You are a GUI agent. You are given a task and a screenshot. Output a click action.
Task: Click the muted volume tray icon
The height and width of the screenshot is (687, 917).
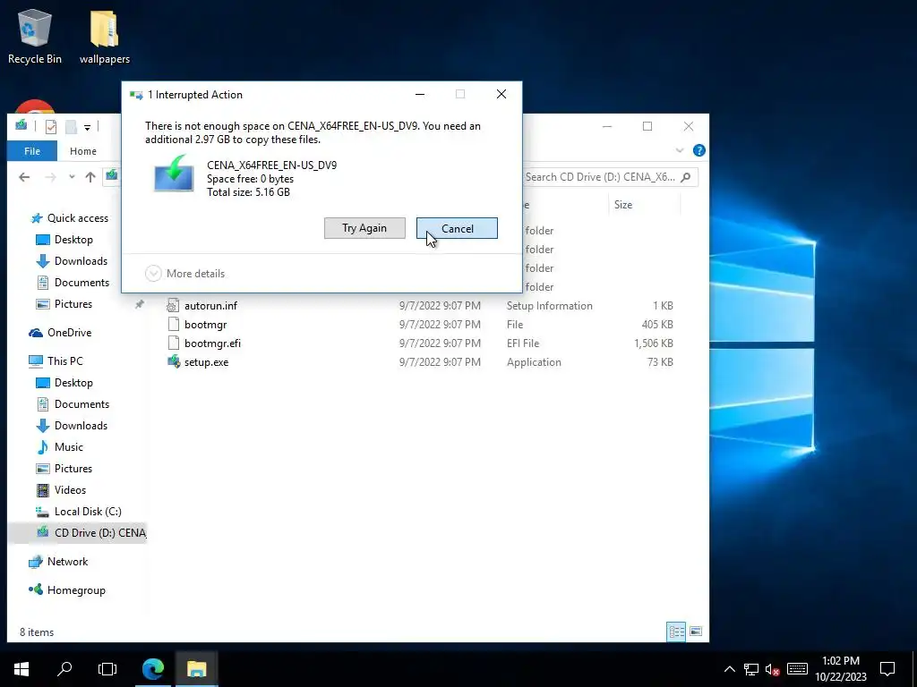coord(772,669)
